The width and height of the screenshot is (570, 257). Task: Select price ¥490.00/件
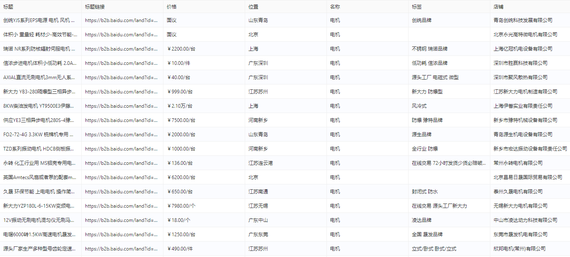click(180, 249)
